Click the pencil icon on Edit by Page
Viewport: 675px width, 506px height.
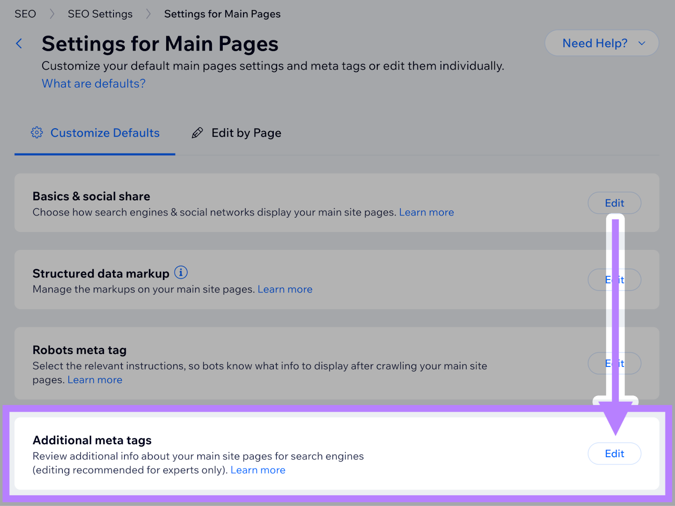pos(197,133)
